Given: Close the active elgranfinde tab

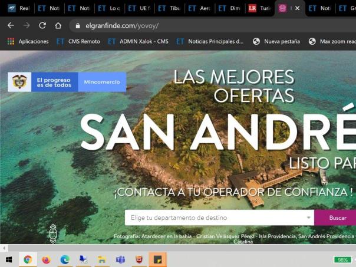Looking at the screenshot, I should pyautogui.click(x=297, y=8).
